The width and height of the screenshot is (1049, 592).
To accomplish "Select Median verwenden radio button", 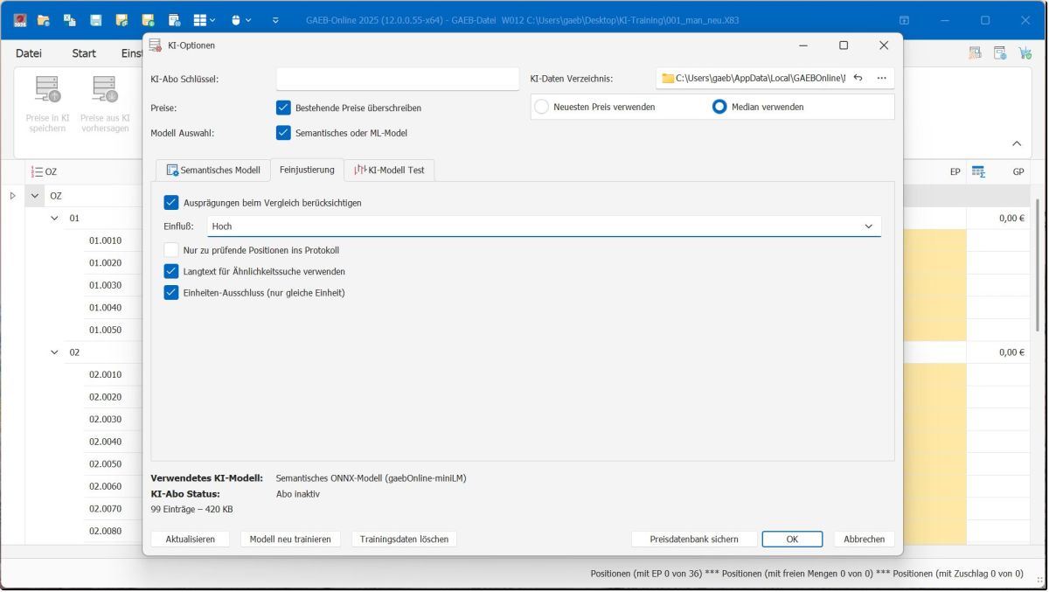I will (719, 107).
